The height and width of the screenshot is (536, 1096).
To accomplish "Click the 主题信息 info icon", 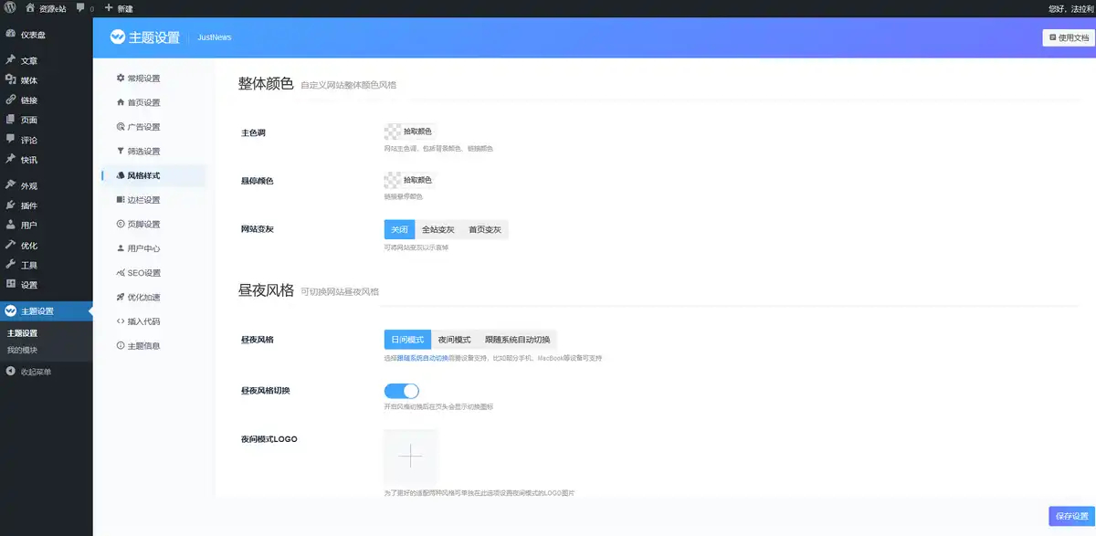I will pyautogui.click(x=121, y=346).
